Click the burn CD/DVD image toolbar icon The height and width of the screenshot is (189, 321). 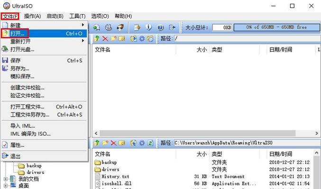(x=109, y=27)
